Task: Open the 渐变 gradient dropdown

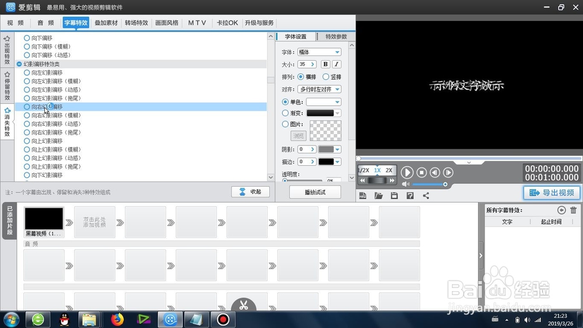Action: click(x=324, y=113)
